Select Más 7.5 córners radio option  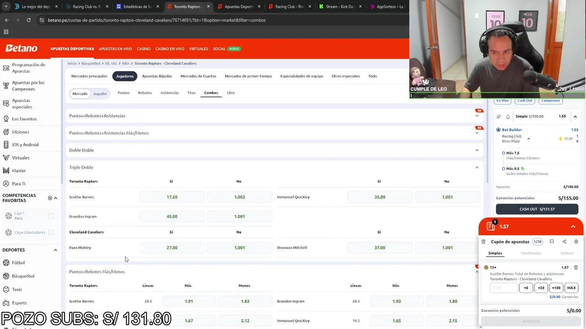504,153
